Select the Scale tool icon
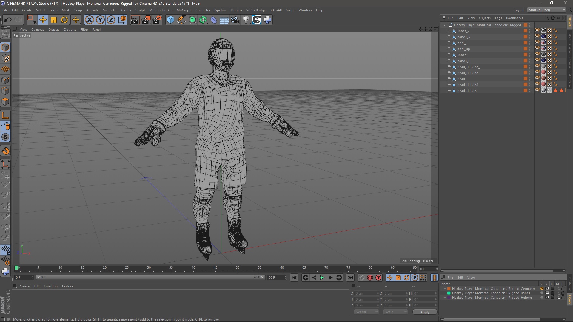This screenshot has width=573, height=322. click(54, 20)
